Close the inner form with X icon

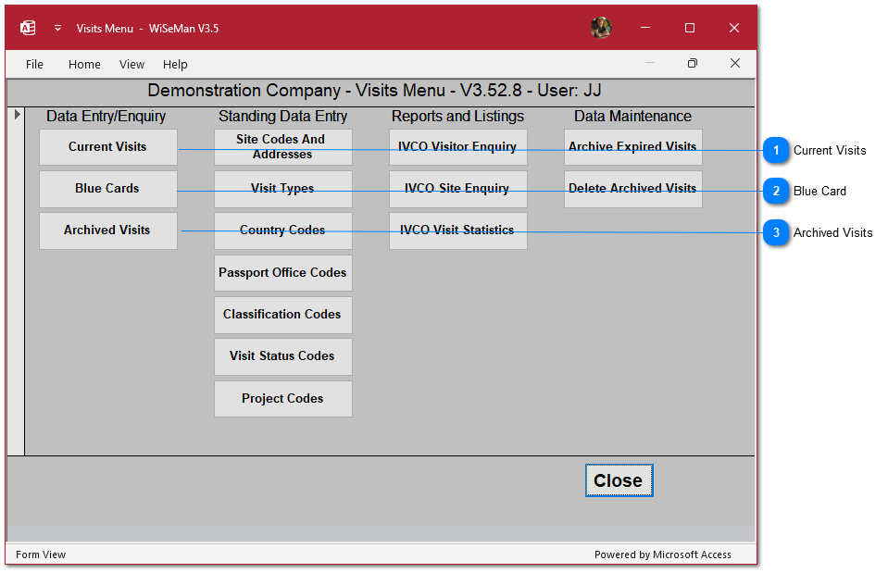coord(734,64)
